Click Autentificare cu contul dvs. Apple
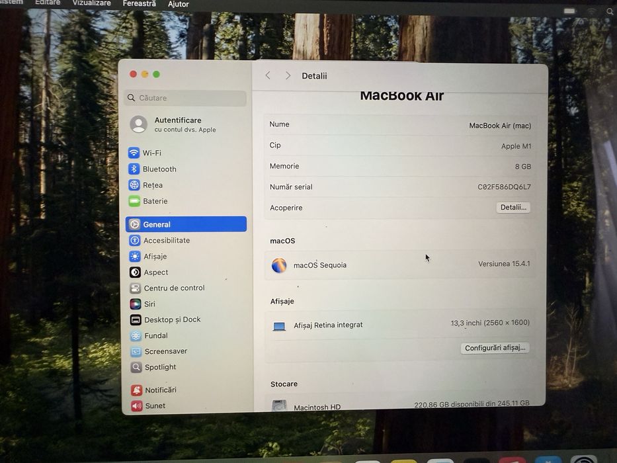617x463 pixels. coord(185,124)
